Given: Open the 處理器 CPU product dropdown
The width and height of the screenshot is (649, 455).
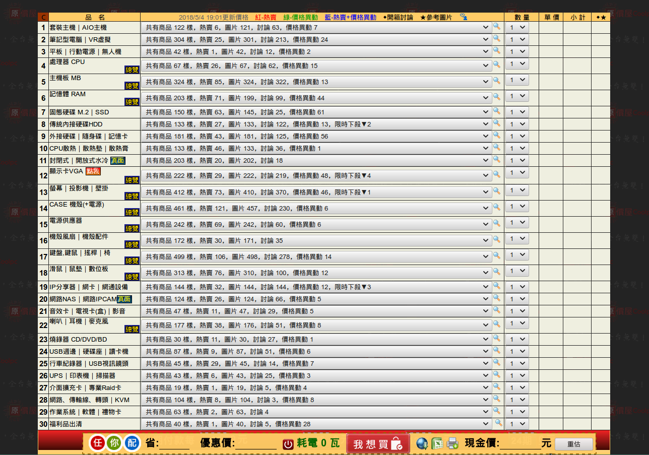Looking at the screenshot, I should point(316,66).
